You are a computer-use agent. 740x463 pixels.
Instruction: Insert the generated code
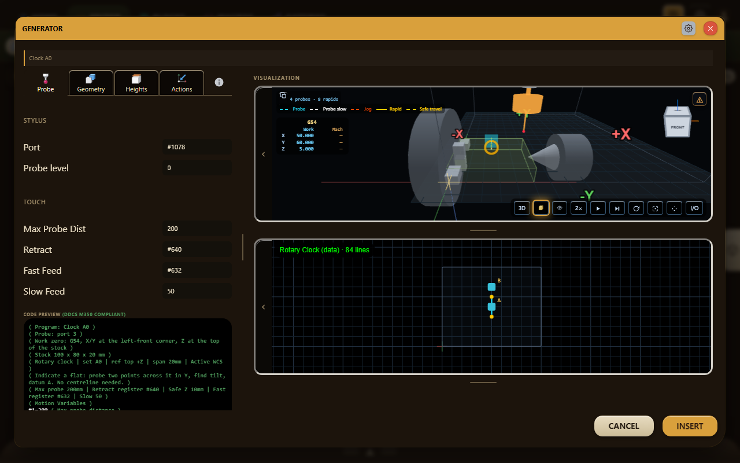[690, 426]
